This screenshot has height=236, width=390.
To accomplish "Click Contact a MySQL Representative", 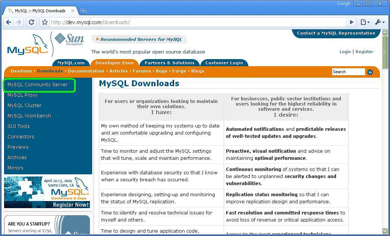I will pos(336,33).
